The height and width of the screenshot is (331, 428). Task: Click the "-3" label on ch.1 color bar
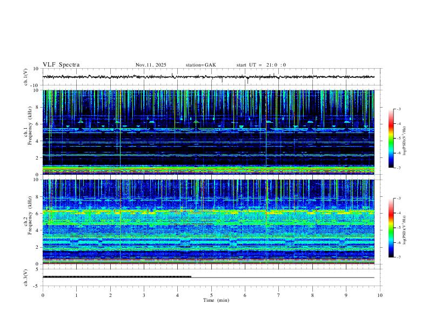[x=398, y=109]
